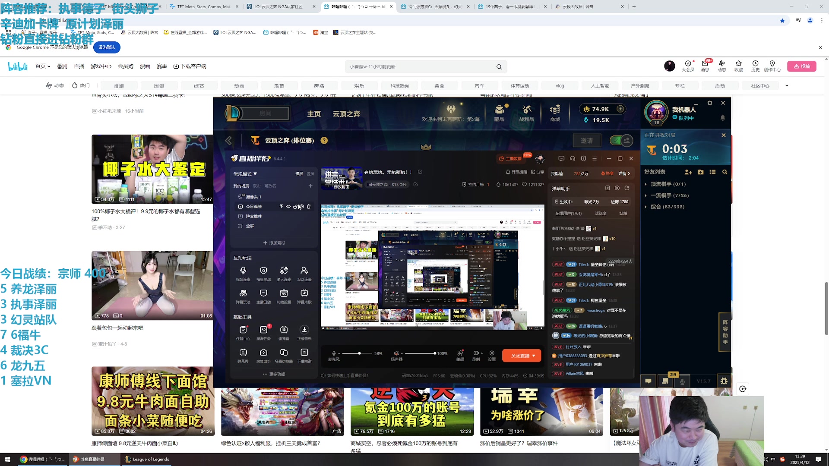Open 任务中心 task center
The image size is (829, 466).
[x=243, y=333]
